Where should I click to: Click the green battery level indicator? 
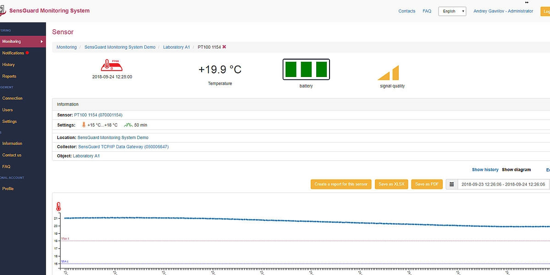click(306, 70)
